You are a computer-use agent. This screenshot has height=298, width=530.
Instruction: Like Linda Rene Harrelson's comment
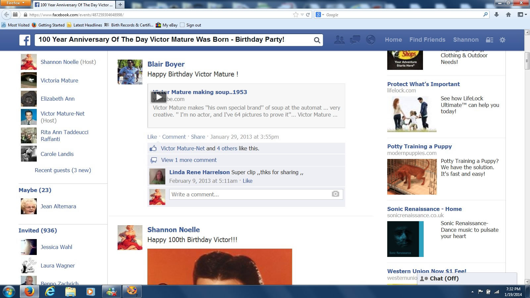[247, 181]
